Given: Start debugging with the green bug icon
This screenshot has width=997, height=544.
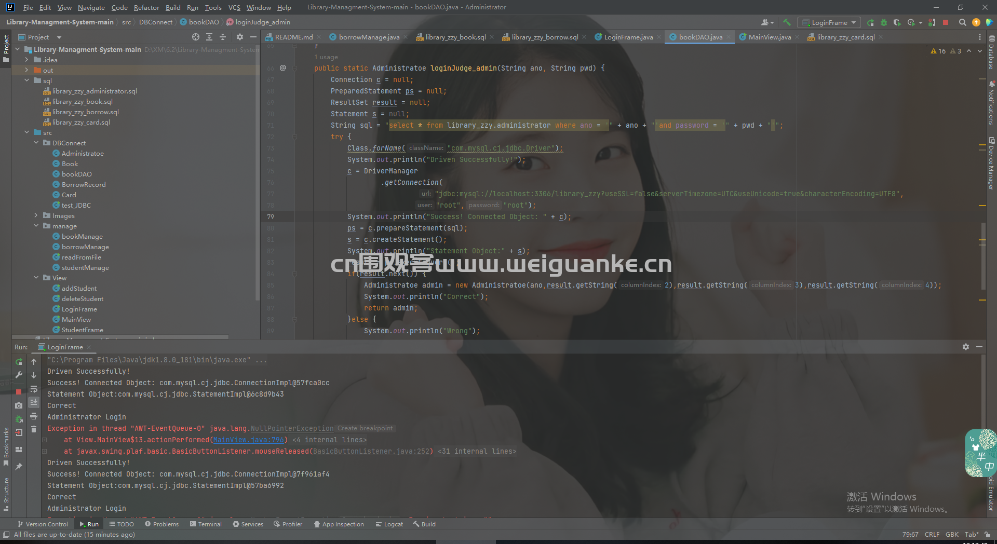Looking at the screenshot, I should (884, 22).
